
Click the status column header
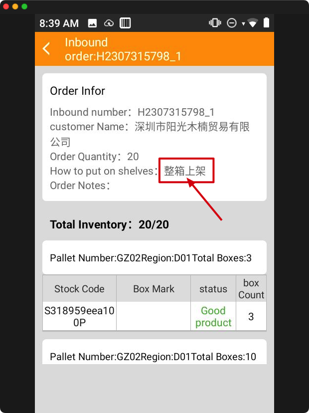[213, 289]
